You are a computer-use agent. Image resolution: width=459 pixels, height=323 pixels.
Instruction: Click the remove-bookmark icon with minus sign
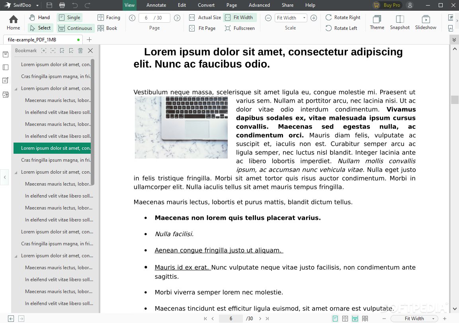click(71, 51)
